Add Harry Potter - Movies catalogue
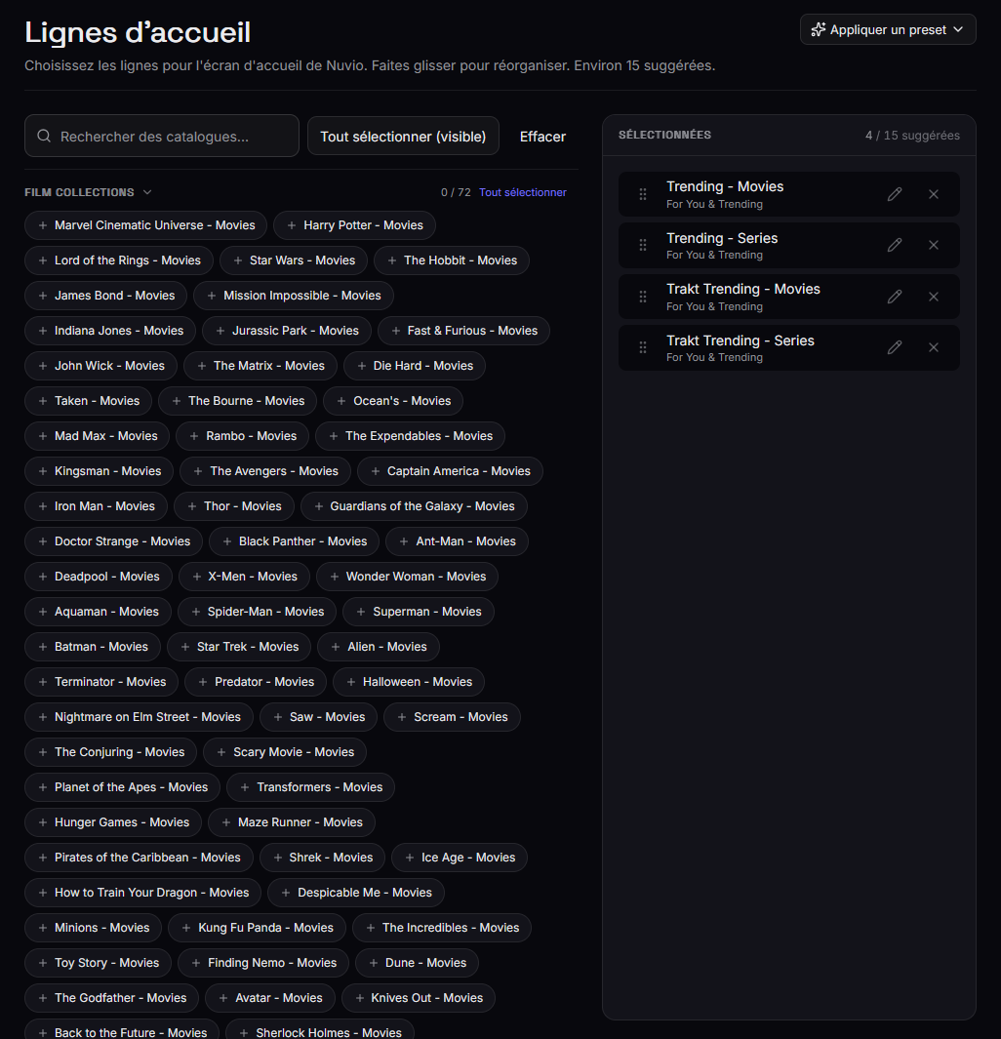 354,225
